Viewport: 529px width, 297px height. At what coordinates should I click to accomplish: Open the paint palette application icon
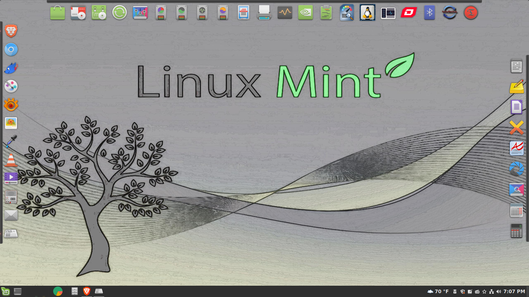[11, 87]
